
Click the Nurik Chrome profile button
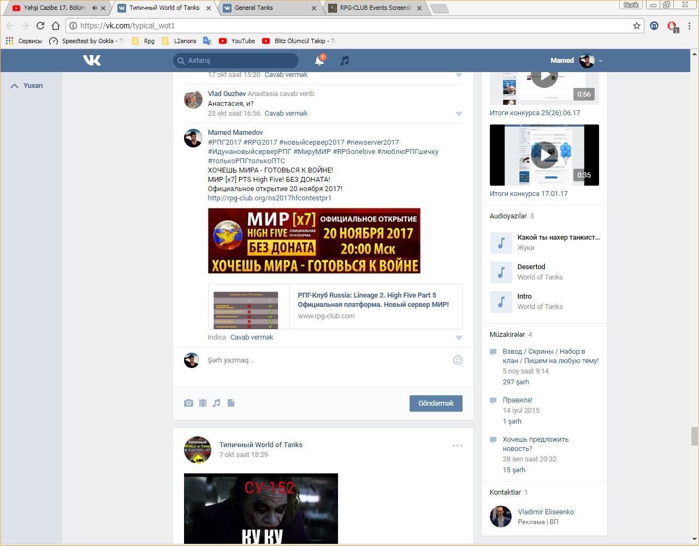(x=631, y=5)
